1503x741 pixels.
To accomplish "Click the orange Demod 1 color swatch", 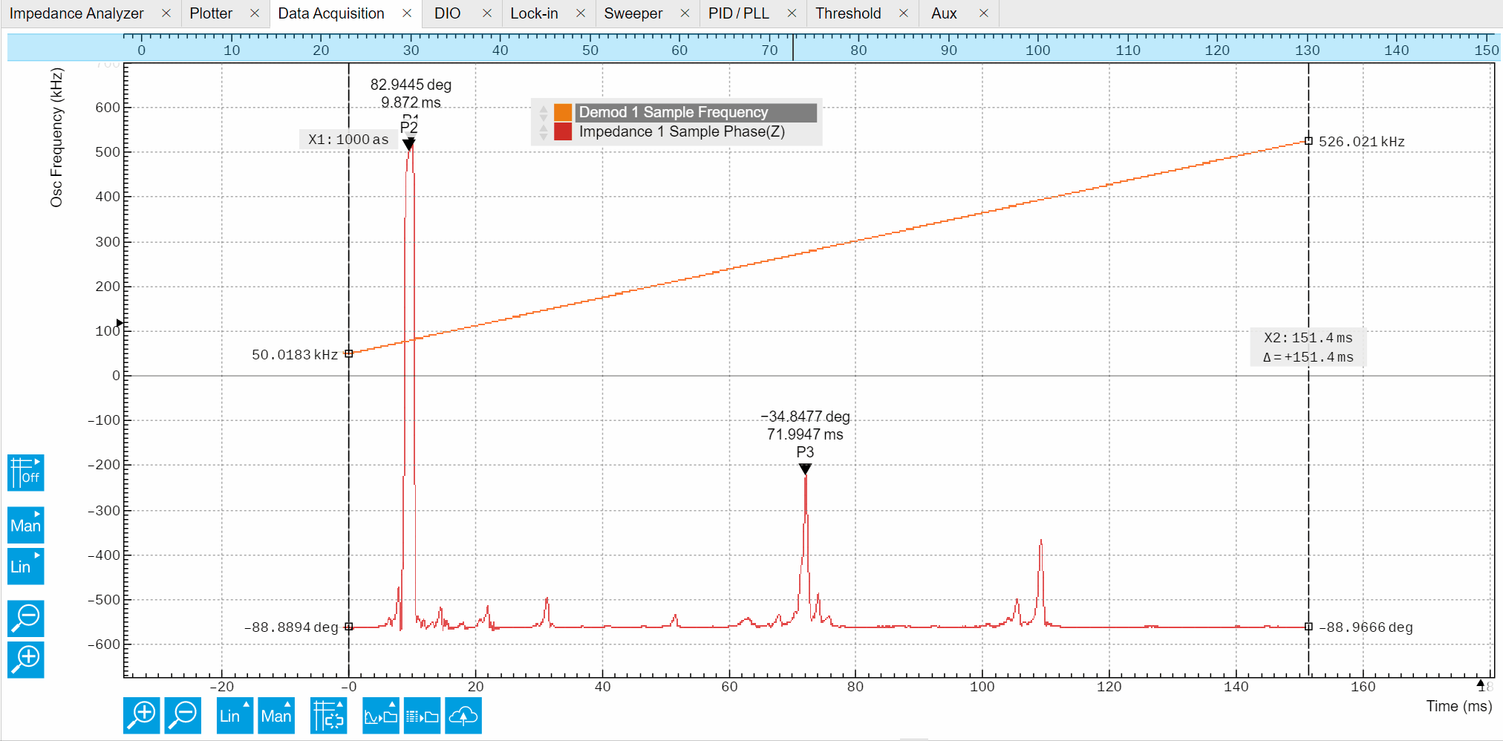I will [x=562, y=112].
